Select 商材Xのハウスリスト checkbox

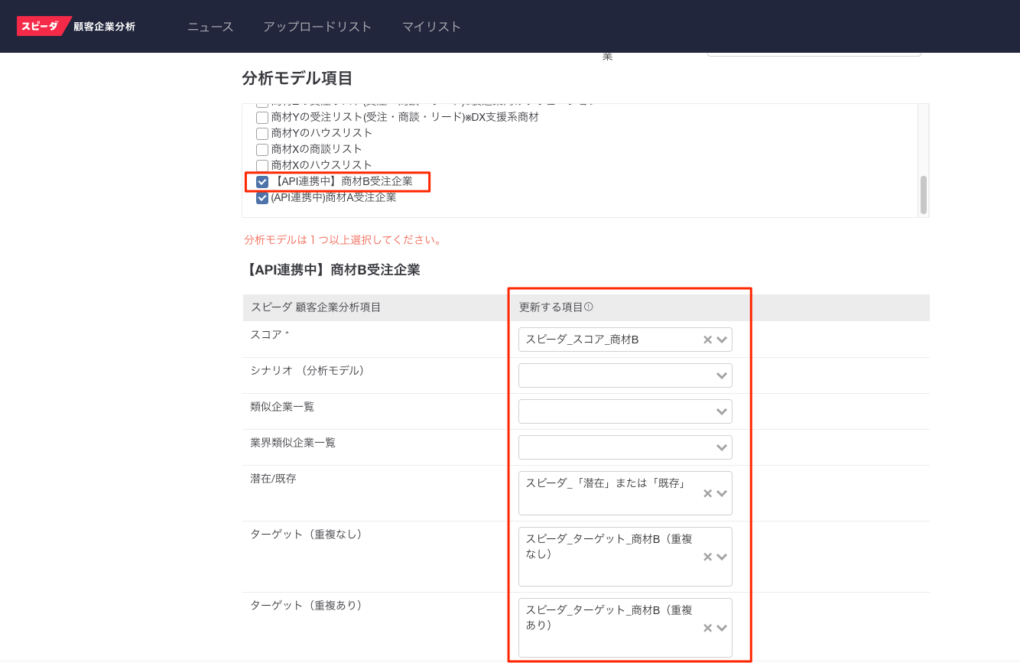pyautogui.click(x=262, y=166)
